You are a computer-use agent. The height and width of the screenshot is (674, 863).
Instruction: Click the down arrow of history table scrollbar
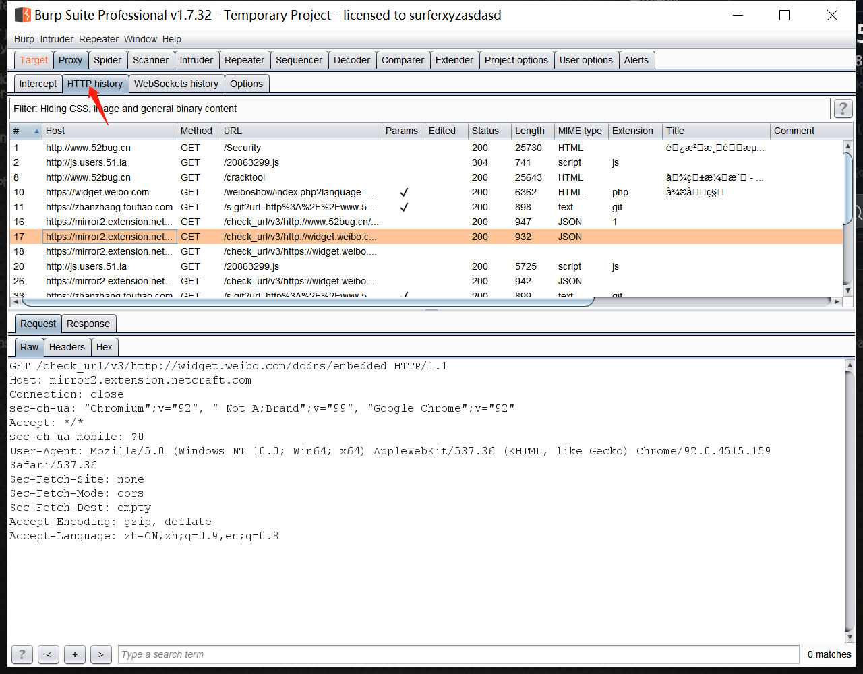point(848,290)
